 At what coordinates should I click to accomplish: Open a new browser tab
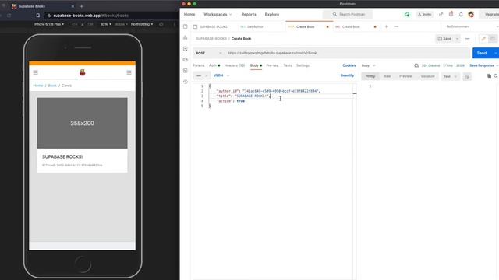coord(81,6)
